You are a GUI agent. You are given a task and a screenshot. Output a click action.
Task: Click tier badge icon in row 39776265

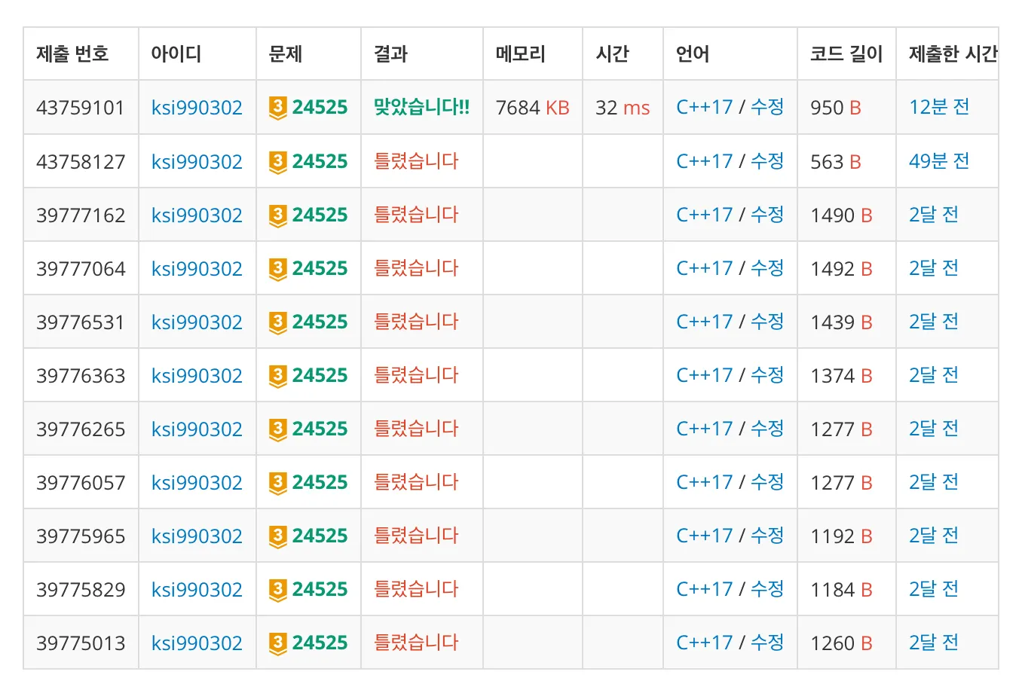pos(278,429)
